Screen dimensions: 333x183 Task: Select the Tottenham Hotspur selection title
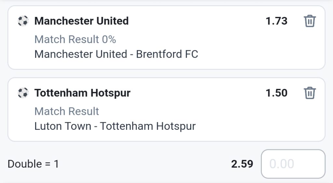pyautogui.click(x=82, y=93)
